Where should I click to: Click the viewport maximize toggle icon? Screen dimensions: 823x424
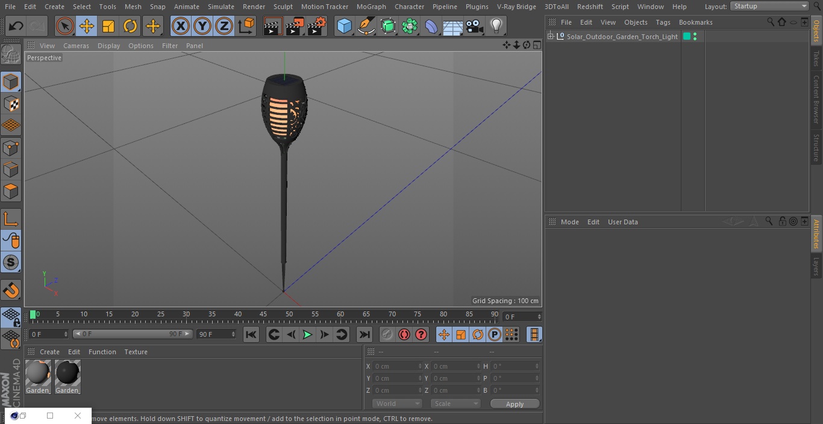[536, 45]
